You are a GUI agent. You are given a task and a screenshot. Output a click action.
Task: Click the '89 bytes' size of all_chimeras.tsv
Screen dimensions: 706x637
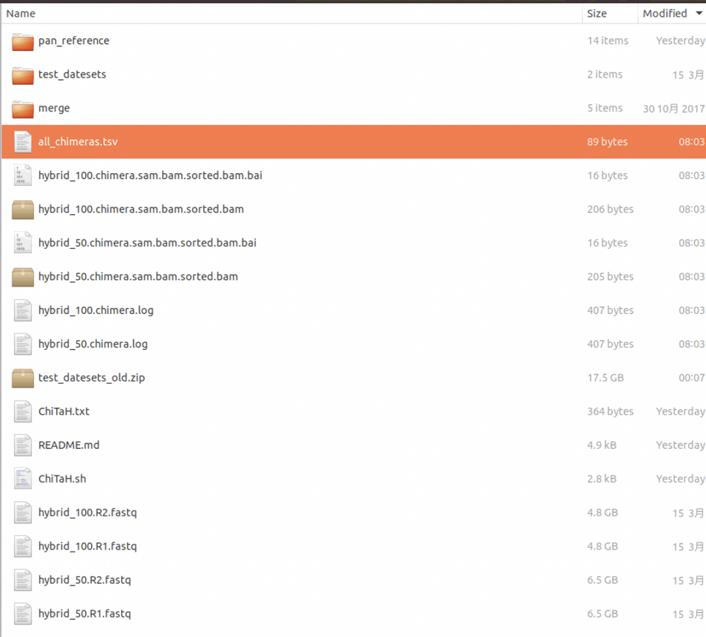click(x=607, y=142)
